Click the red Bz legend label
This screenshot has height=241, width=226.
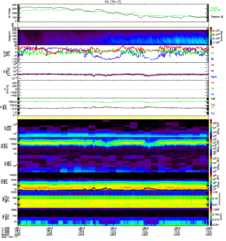[212, 47]
